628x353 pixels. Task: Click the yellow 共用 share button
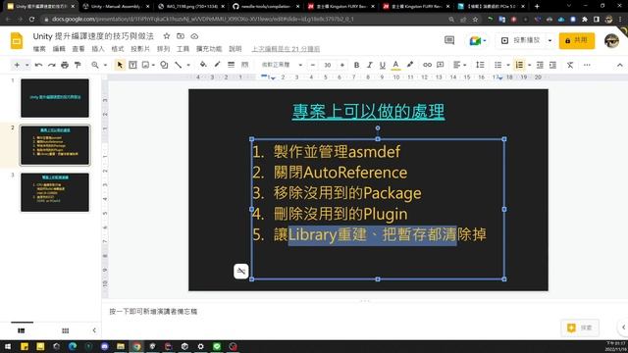(x=577, y=40)
